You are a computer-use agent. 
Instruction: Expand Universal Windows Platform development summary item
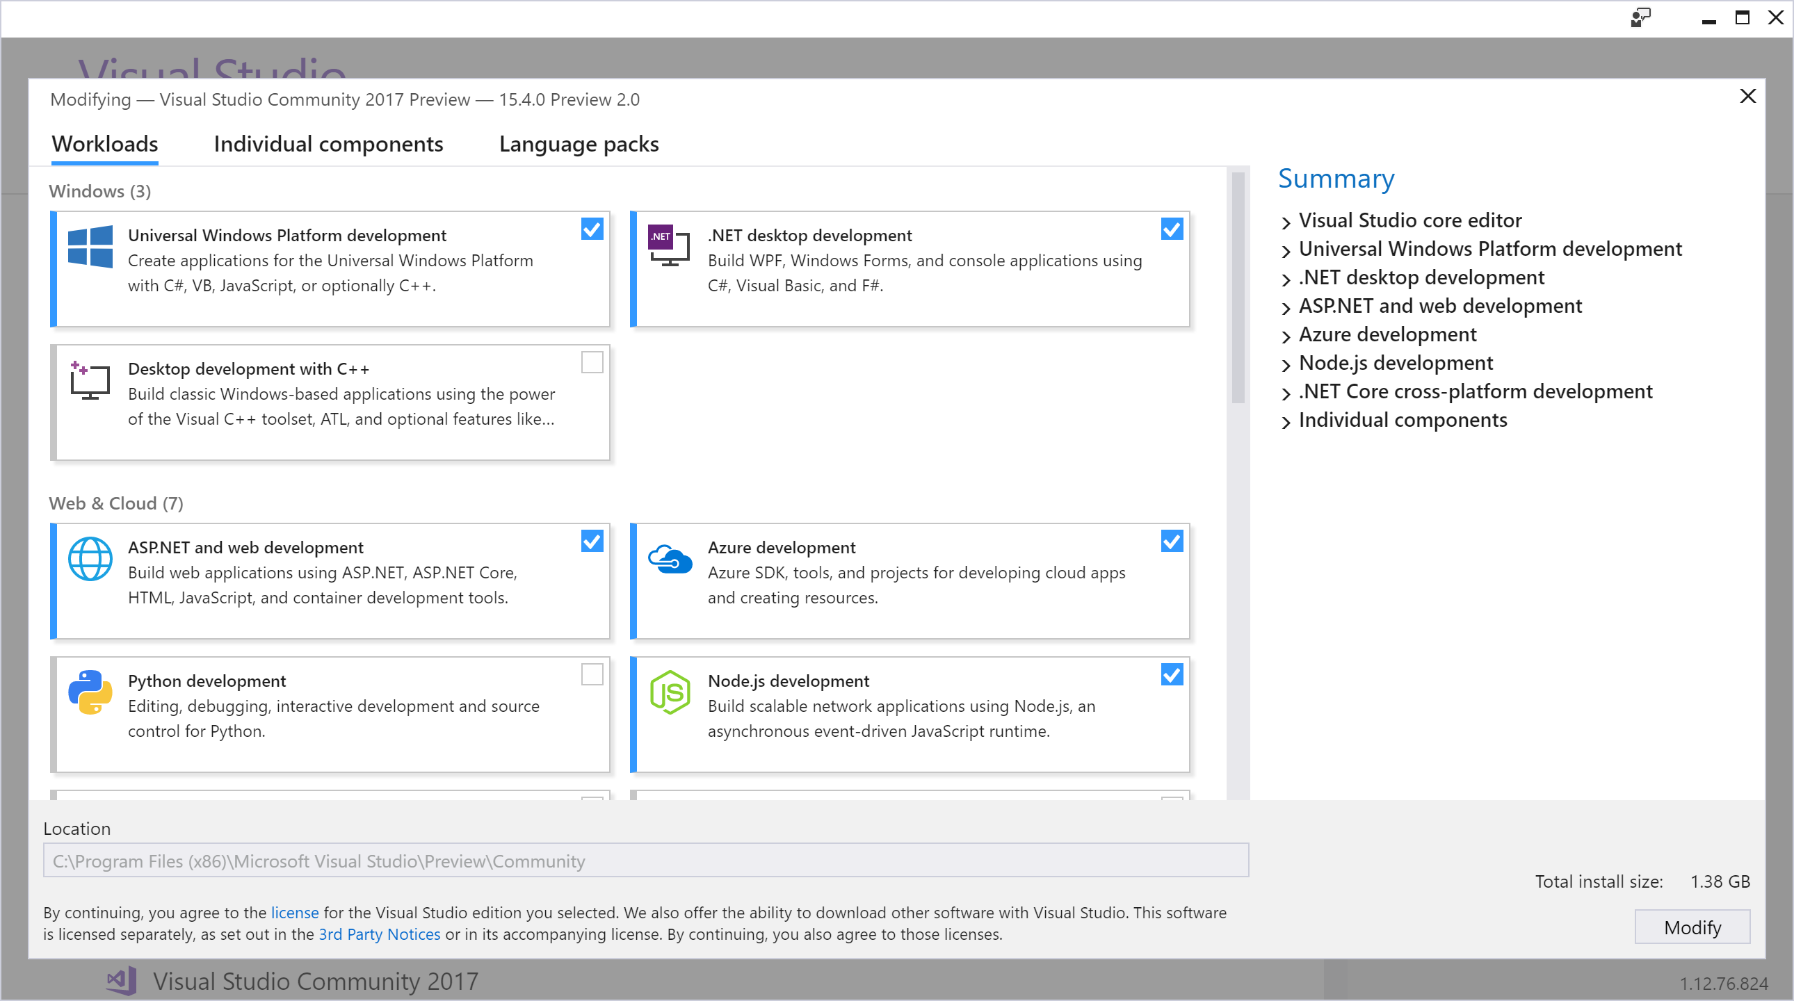[1286, 251]
